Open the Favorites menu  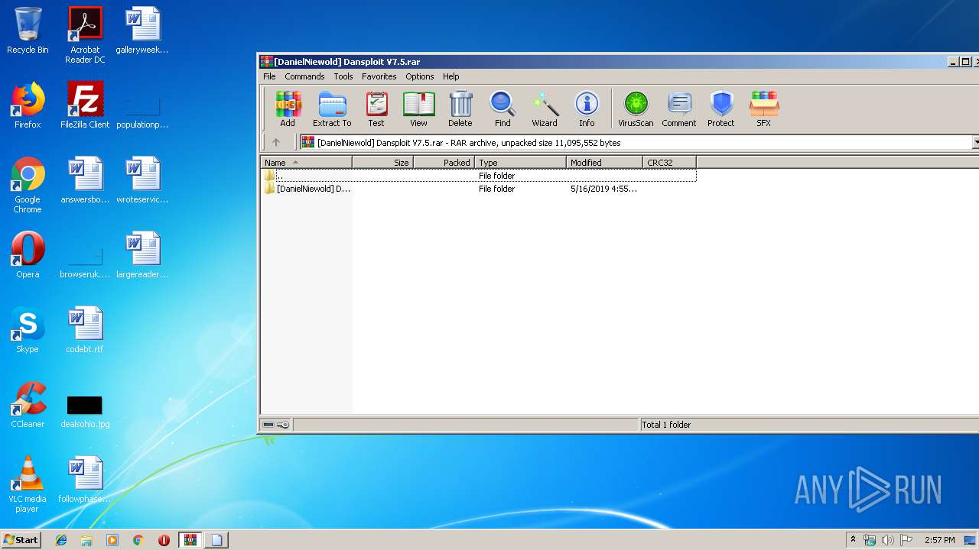tap(379, 76)
